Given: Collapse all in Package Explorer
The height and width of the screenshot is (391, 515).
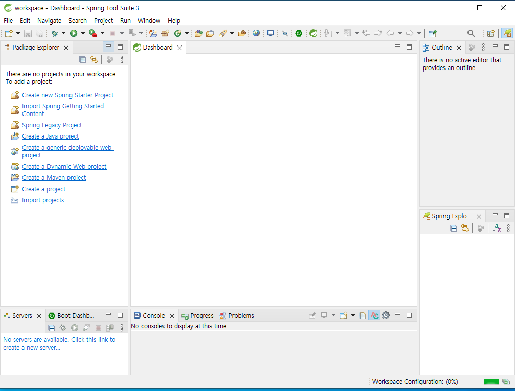Looking at the screenshot, I should click(82, 59).
